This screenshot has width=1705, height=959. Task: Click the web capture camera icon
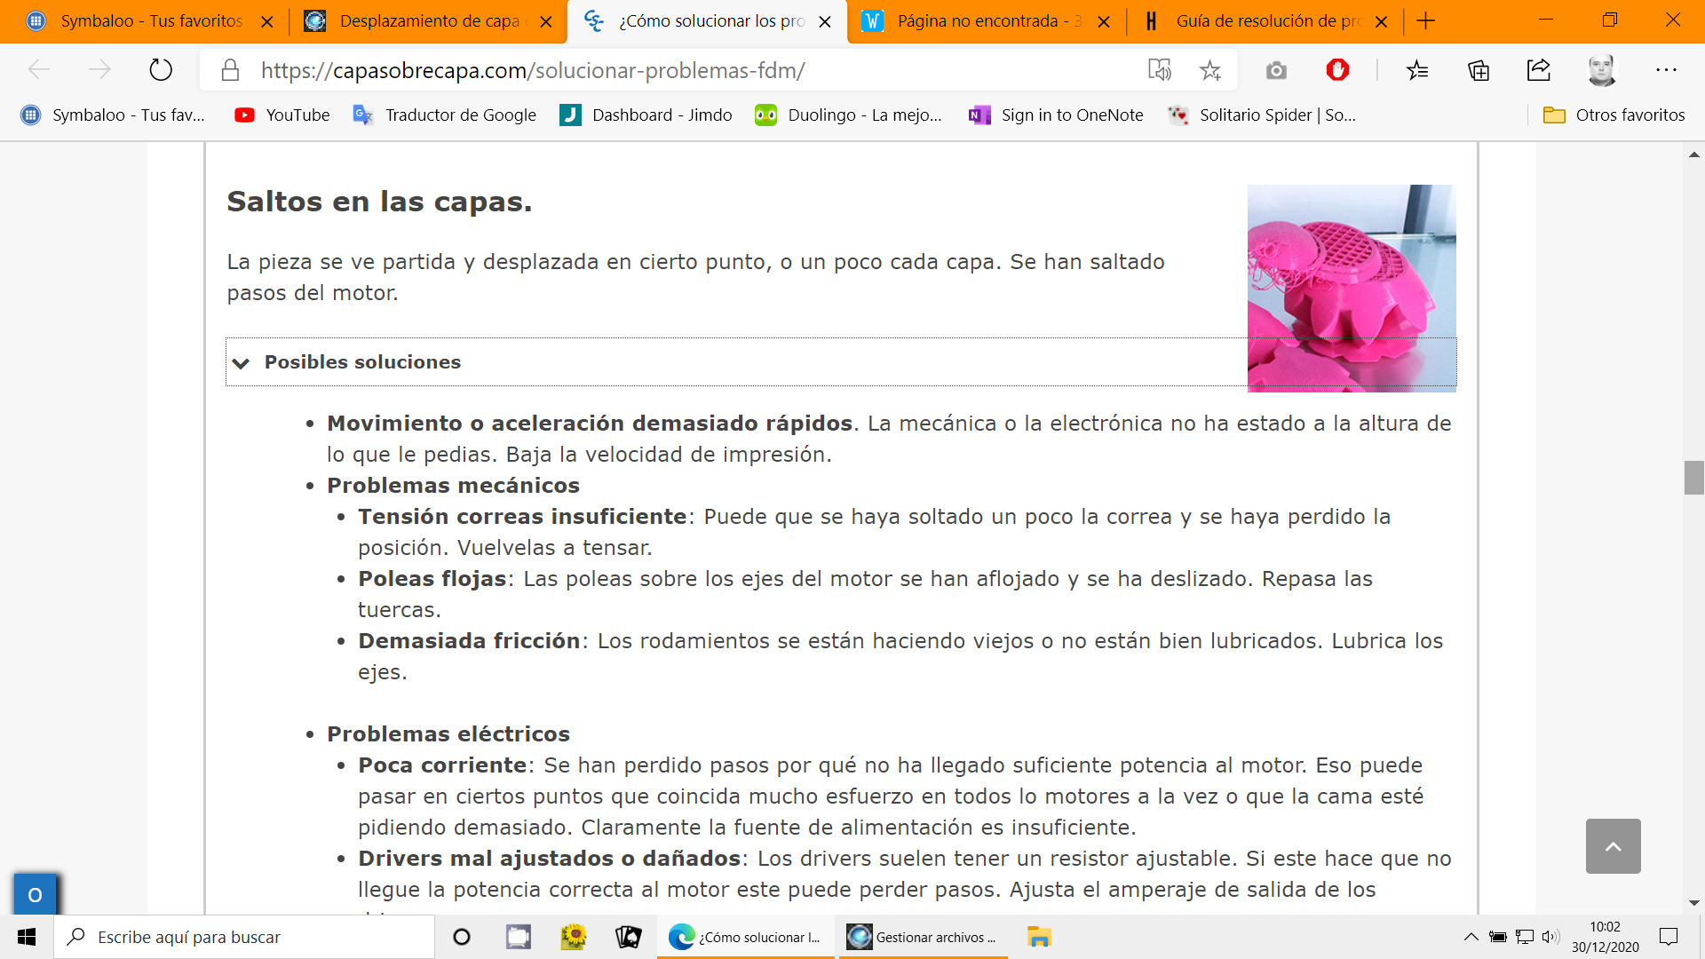1276,70
